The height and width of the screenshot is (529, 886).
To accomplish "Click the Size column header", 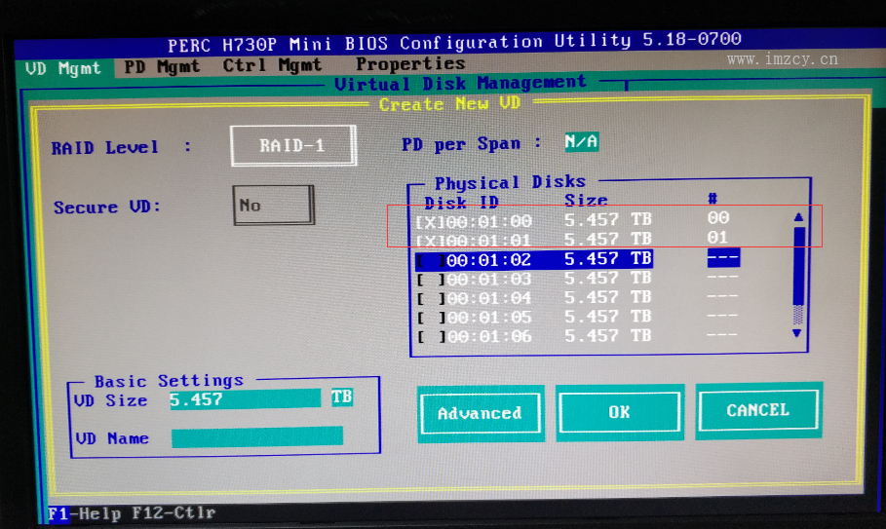I will click(586, 201).
